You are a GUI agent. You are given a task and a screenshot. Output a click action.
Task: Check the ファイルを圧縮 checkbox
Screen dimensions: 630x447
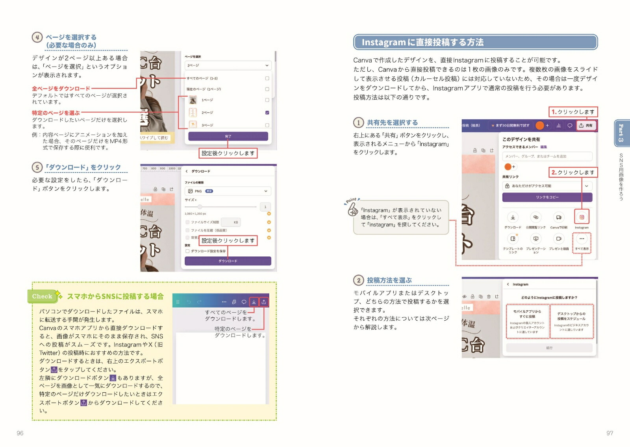click(x=187, y=230)
